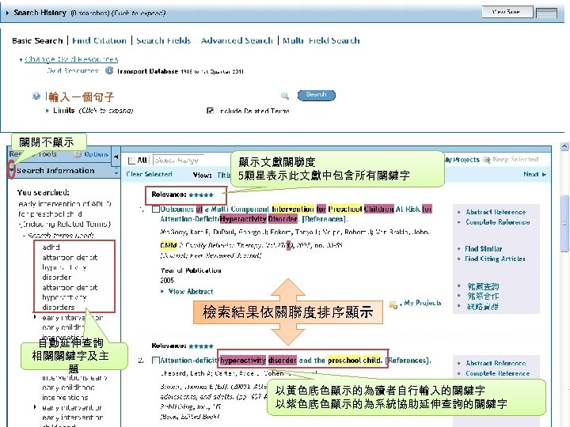Open Search Information dropdown arrow
This screenshot has height=427, width=570.
click(x=116, y=171)
